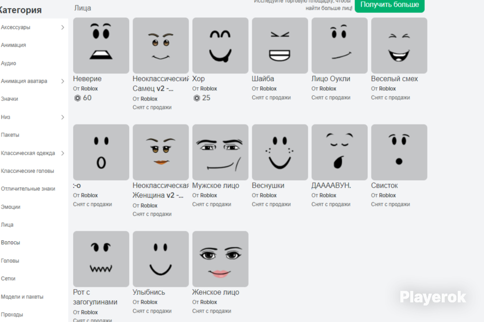484x322 pixels.
Task: Pick the Веснушки face thumbnail
Action: (280, 152)
